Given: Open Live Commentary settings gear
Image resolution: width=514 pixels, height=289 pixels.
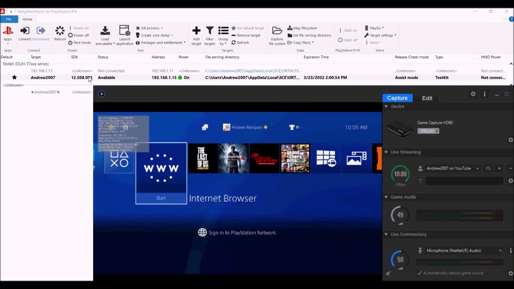Looking at the screenshot, I should click(511, 273).
